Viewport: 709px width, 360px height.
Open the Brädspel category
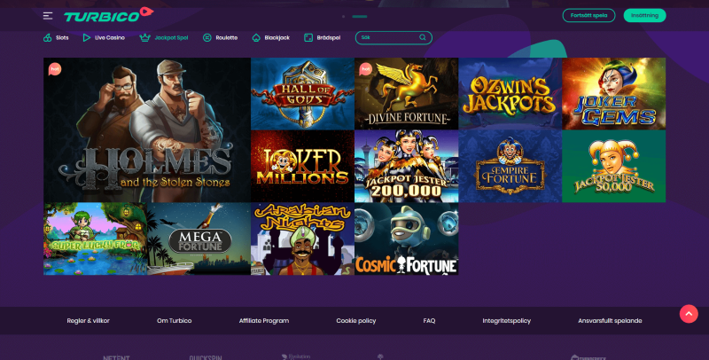pyautogui.click(x=323, y=37)
